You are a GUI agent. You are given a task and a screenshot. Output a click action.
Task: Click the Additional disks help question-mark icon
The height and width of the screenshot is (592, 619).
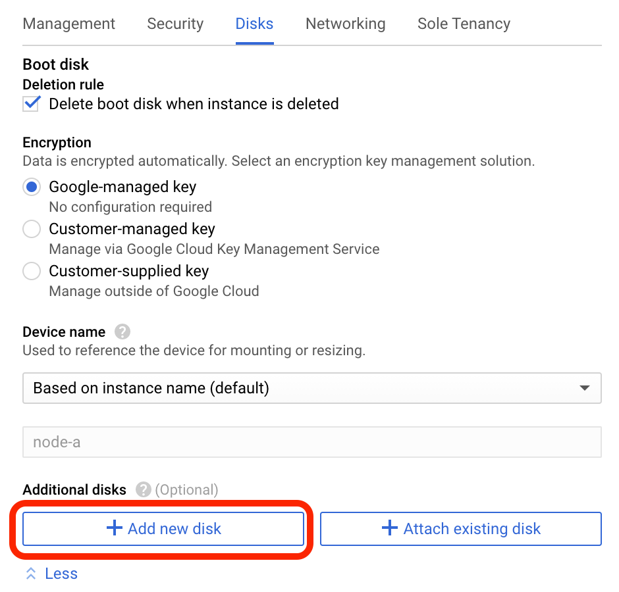[143, 490]
